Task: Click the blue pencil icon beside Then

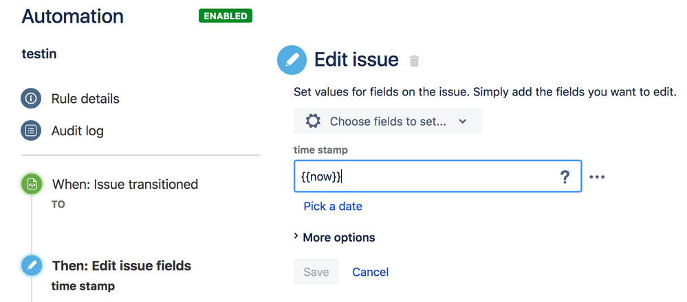Action: [32, 266]
